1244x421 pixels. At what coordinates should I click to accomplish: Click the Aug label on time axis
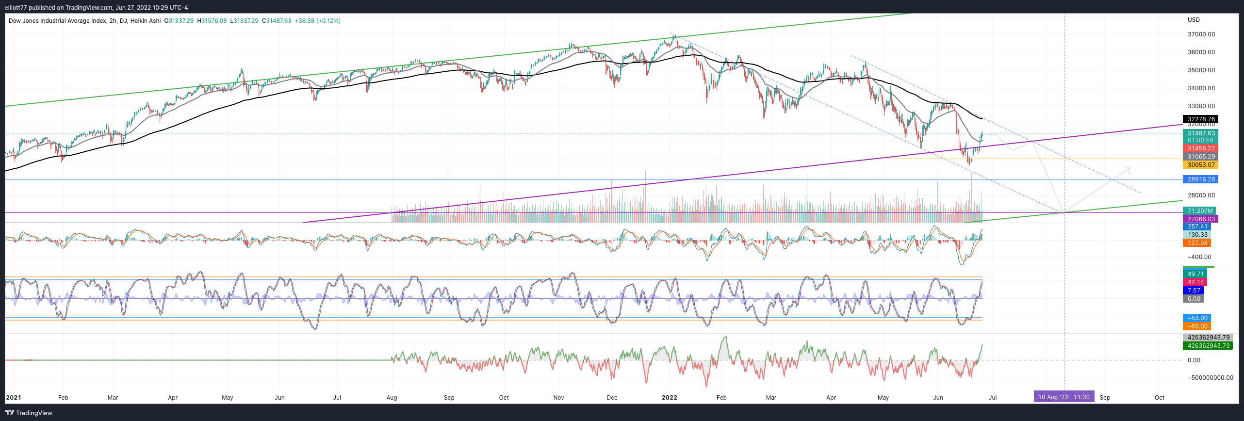click(x=392, y=398)
